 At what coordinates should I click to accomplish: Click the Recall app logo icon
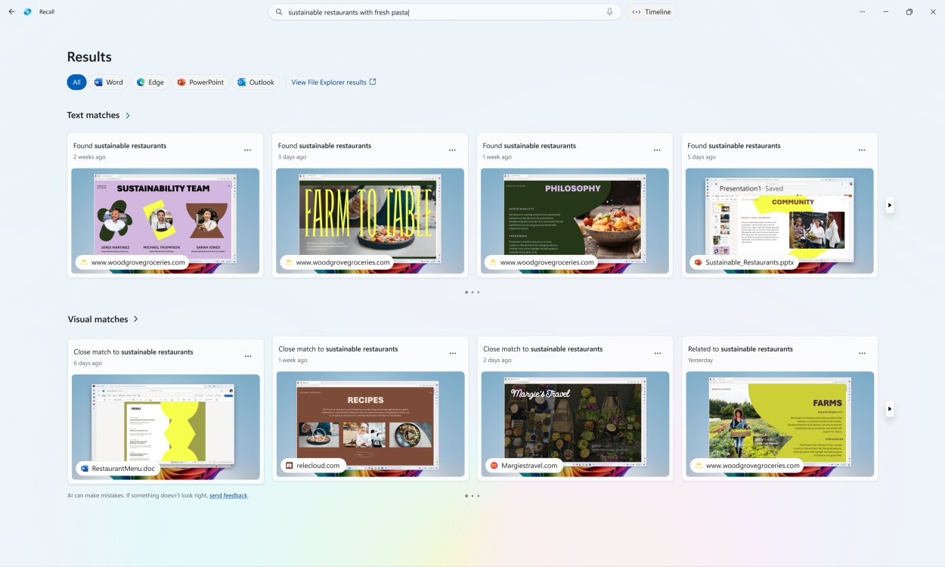tap(28, 12)
